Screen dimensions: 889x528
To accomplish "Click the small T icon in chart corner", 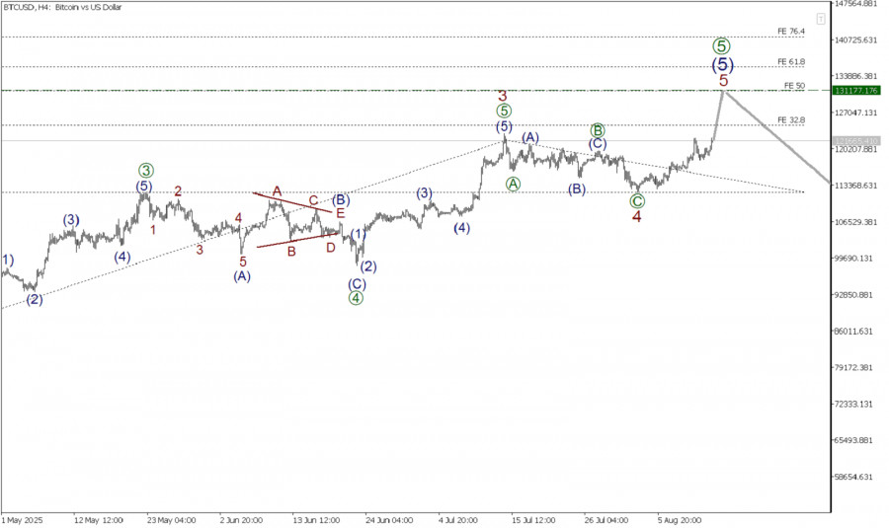I will tap(821, 20).
